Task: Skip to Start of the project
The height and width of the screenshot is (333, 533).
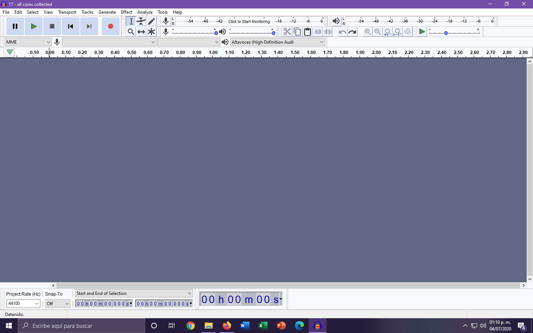Action: pos(70,26)
